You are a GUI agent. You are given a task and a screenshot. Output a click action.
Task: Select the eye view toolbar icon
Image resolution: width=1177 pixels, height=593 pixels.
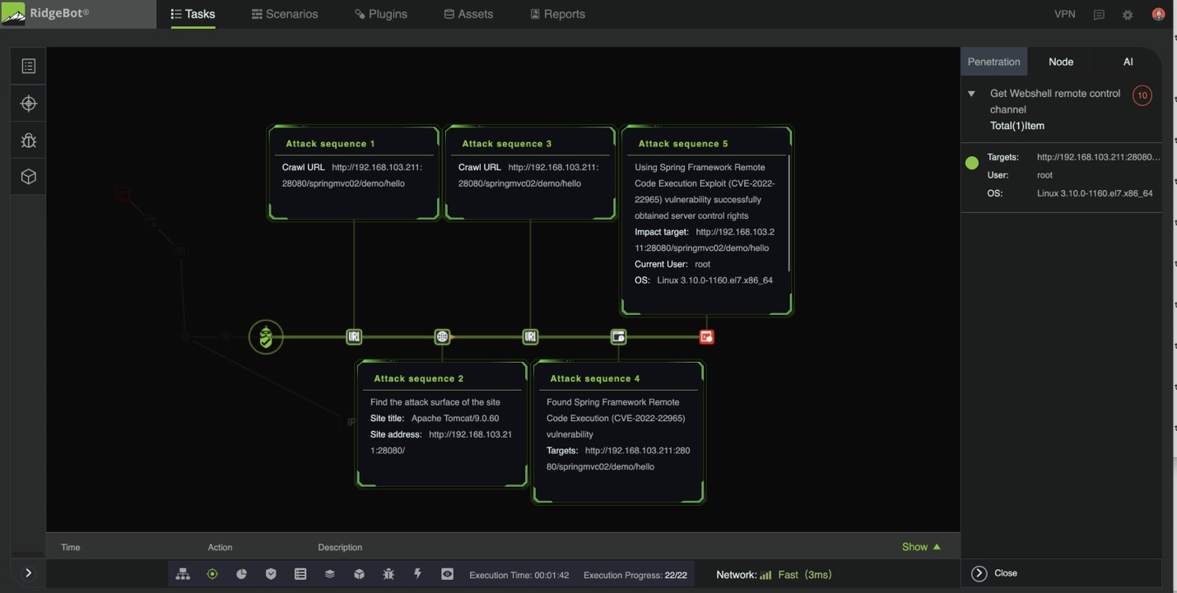click(x=447, y=574)
